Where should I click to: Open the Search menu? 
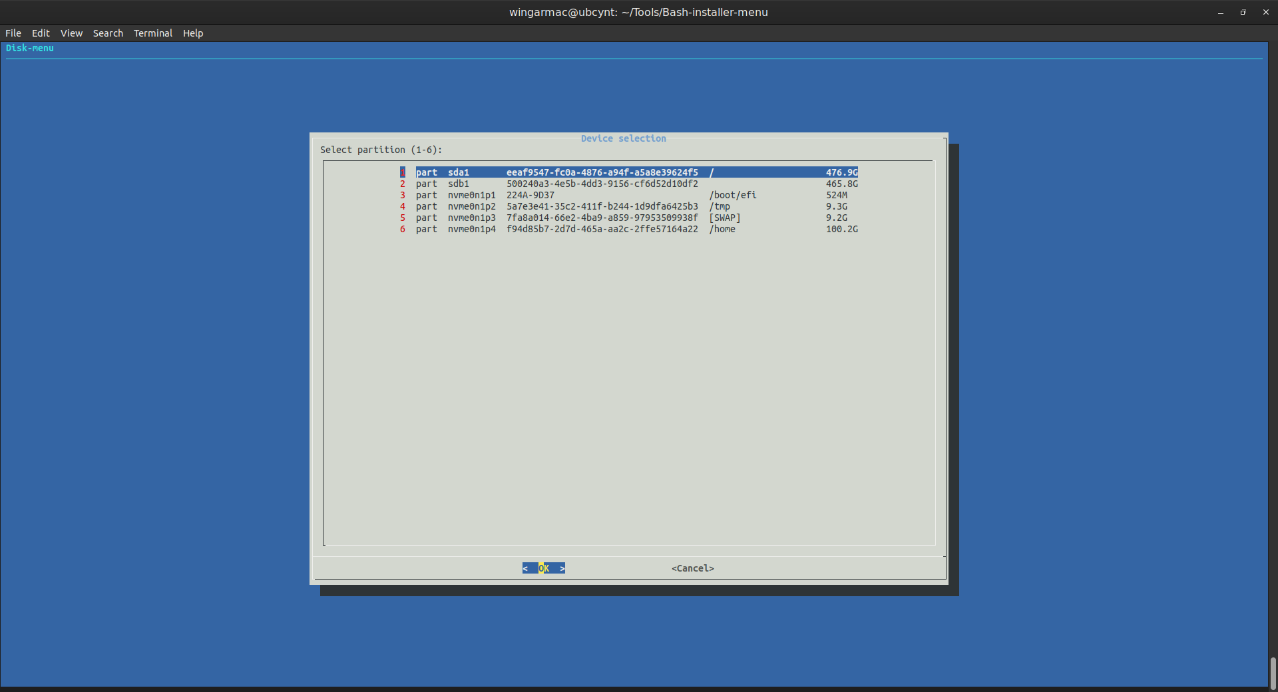click(x=108, y=33)
